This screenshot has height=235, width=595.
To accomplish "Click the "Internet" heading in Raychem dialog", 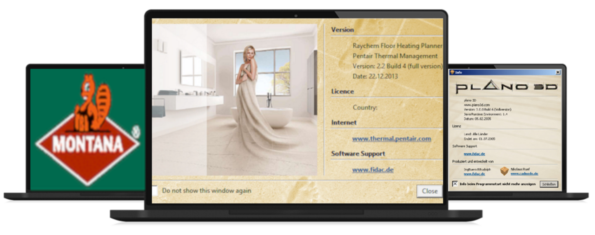I will [344, 122].
